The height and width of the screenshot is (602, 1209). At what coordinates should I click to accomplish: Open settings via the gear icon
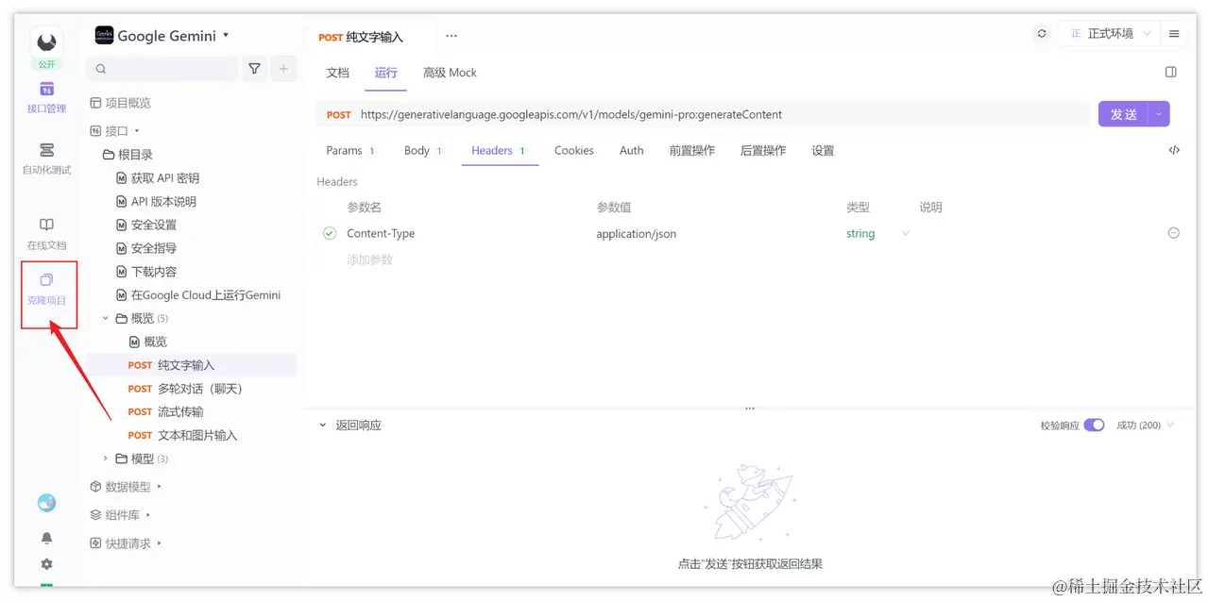pyautogui.click(x=46, y=563)
